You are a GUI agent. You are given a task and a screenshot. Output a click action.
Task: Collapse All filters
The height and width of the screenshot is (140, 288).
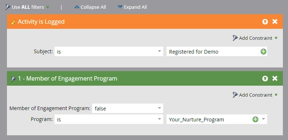(90, 7)
